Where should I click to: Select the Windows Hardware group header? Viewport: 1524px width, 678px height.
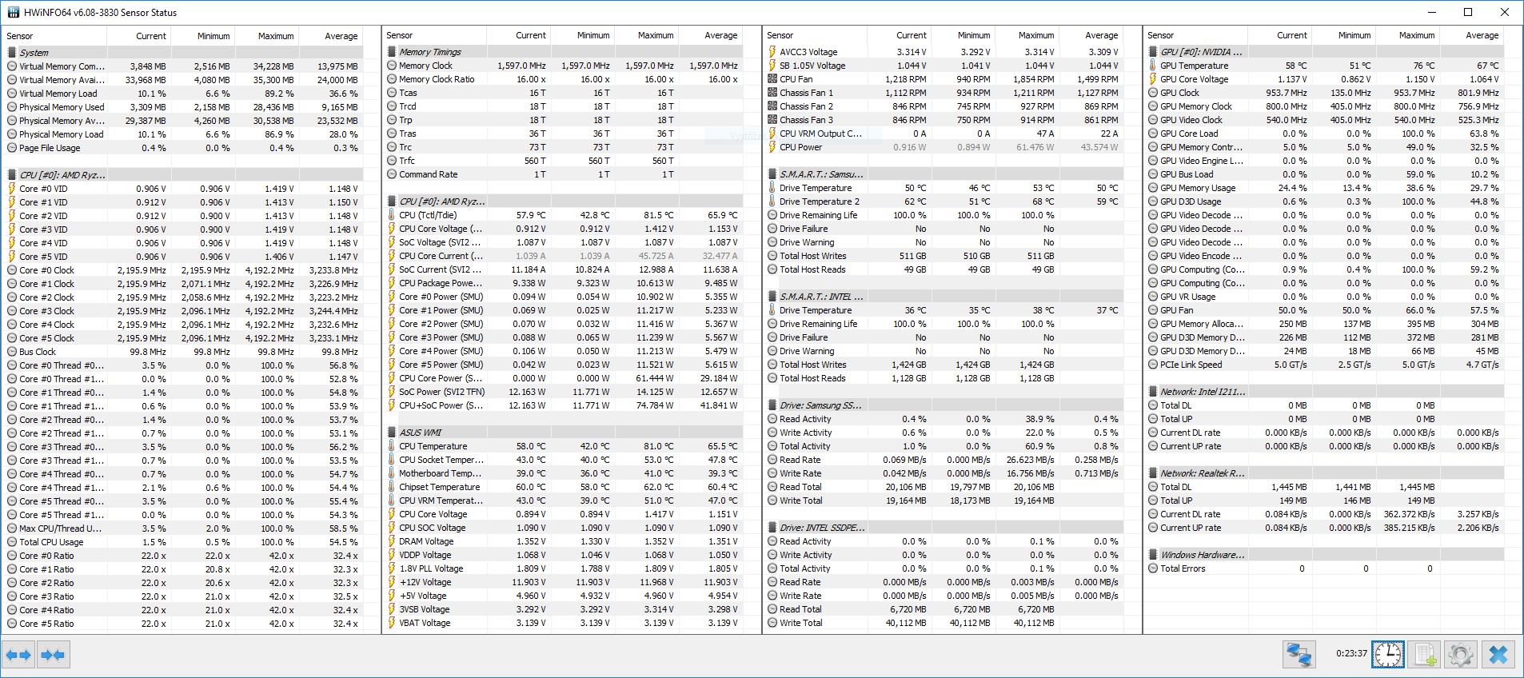click(x=1201, y=555)
